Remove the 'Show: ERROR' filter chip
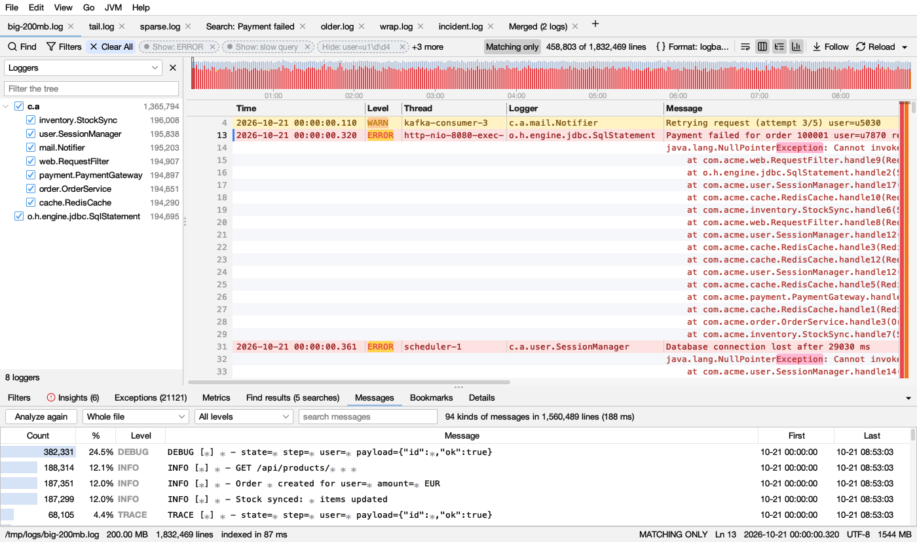The height and width of the screenshot is (542, 917). click(212, 47)
